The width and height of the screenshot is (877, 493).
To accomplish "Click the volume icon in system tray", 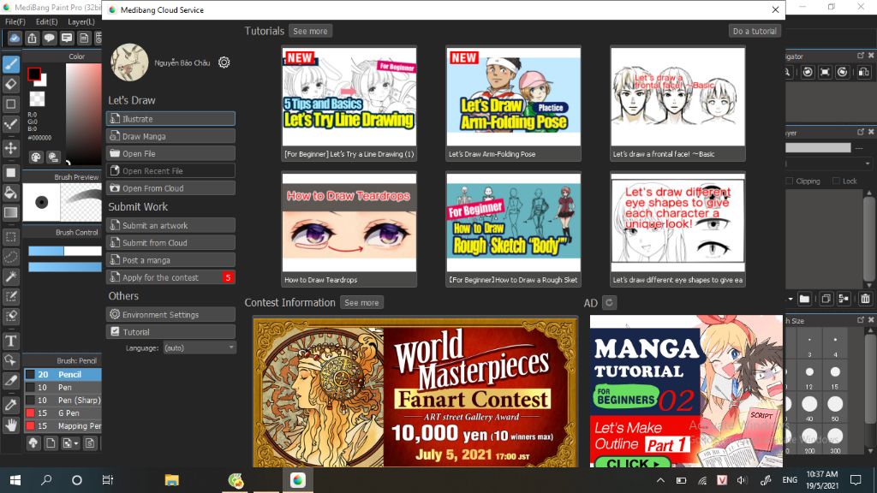I will 742,480.
